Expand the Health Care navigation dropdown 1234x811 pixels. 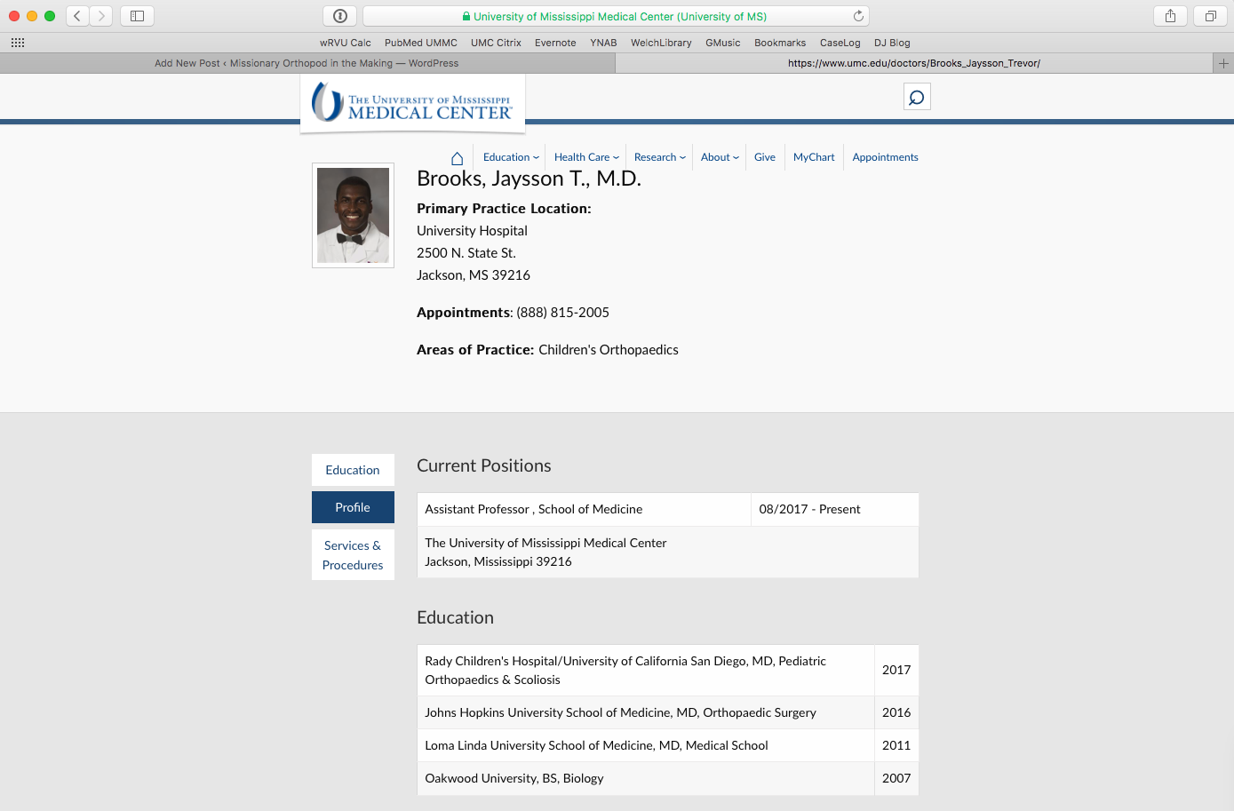(x=586, y=157)
